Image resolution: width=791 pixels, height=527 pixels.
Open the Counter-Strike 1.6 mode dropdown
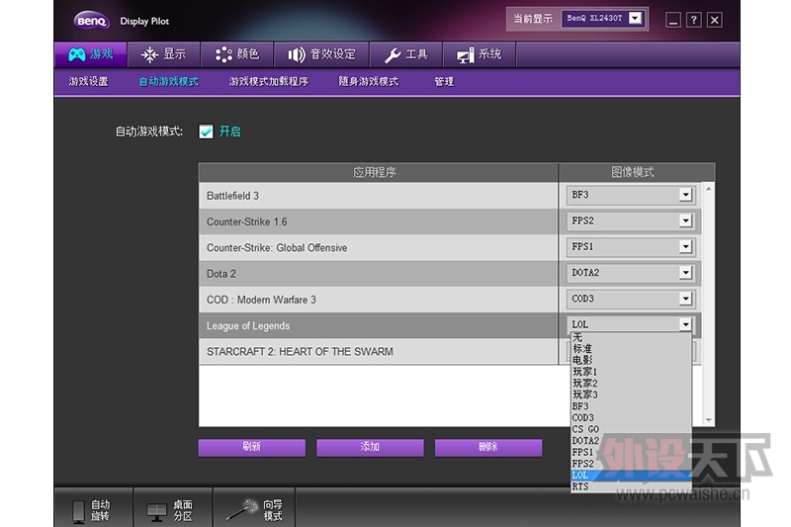click(x=685, y=220)
